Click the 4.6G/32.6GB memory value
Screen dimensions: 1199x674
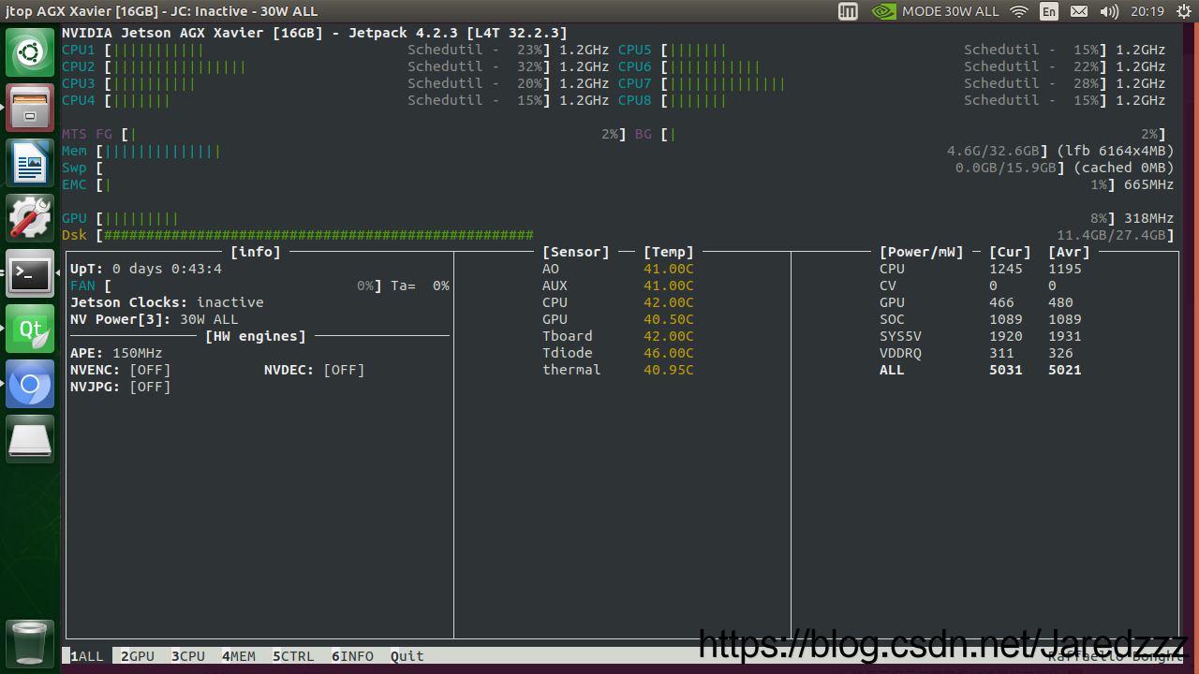click(993, 151)
